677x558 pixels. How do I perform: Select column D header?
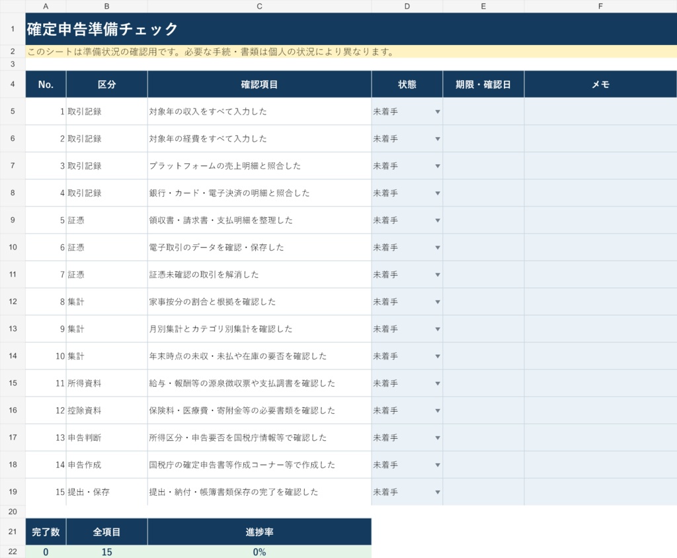click(x=407, y=6)
